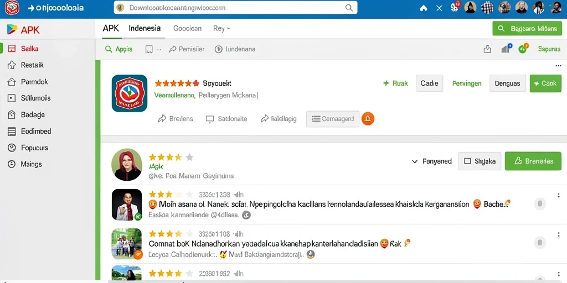Click the first profile avatar in the top bar
567x283 pixels.
pos(470,7)
